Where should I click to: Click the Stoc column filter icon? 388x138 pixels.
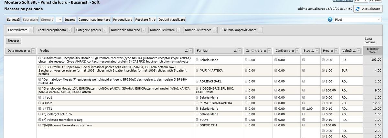point(317,51)
